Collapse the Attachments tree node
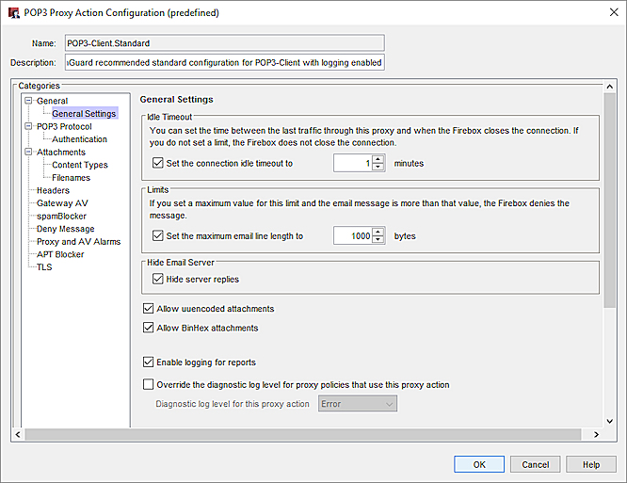Viewport: 627px width, 483px height. (x=28, y=152)
